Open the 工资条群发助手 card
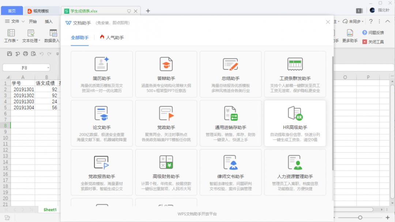 click(x=295, y=74)
